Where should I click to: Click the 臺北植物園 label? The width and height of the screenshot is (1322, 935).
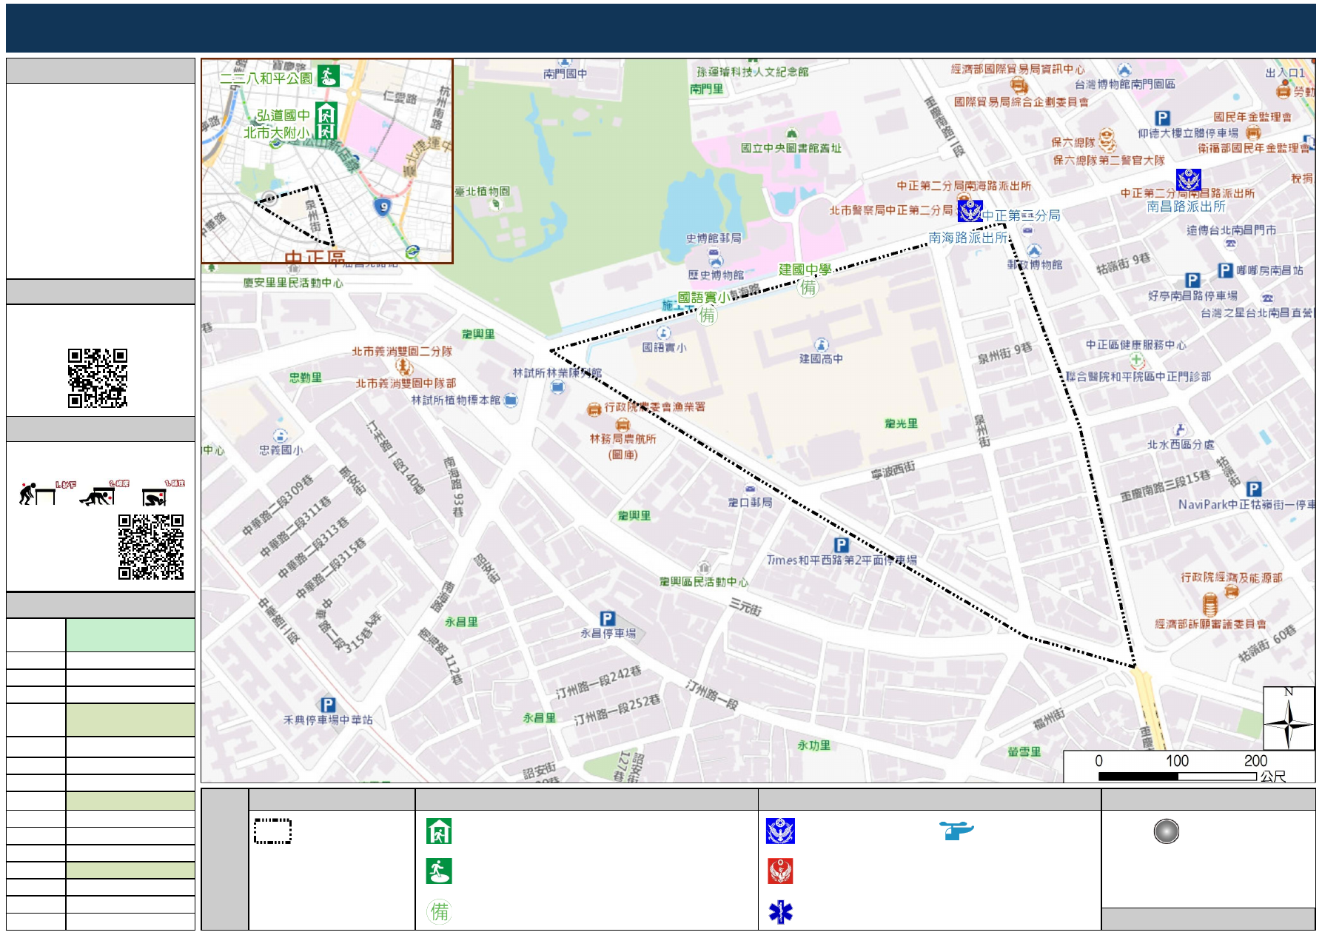482,191
